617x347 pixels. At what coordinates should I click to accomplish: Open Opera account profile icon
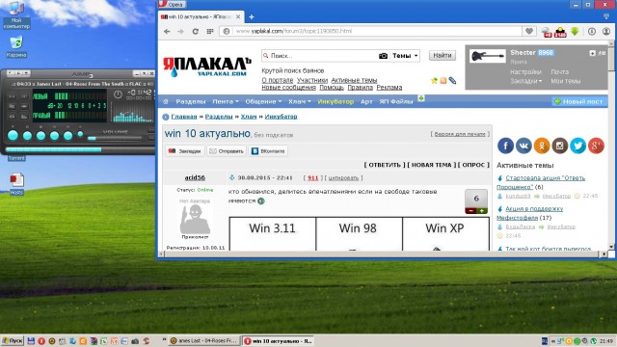(x=606, y=31)
